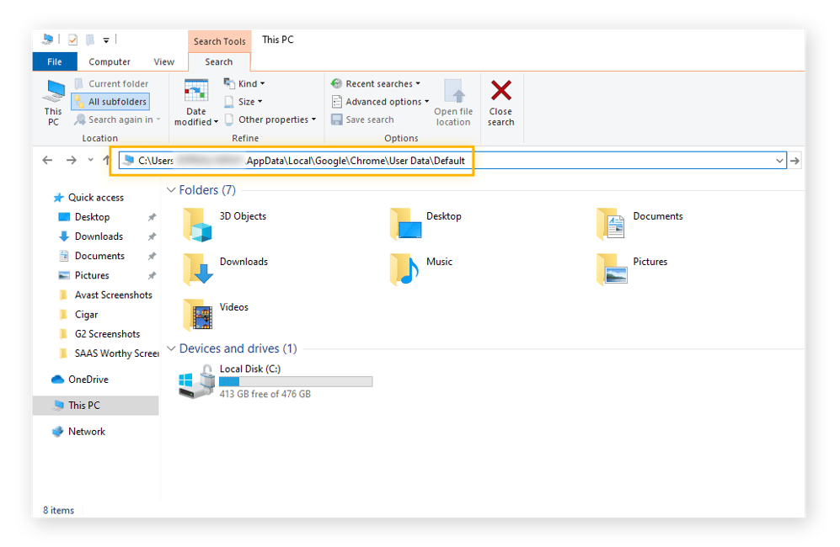Open the File menu
The height and width of the screenshot is (547, 840).
pyautogui.click(x=54, y=61)
